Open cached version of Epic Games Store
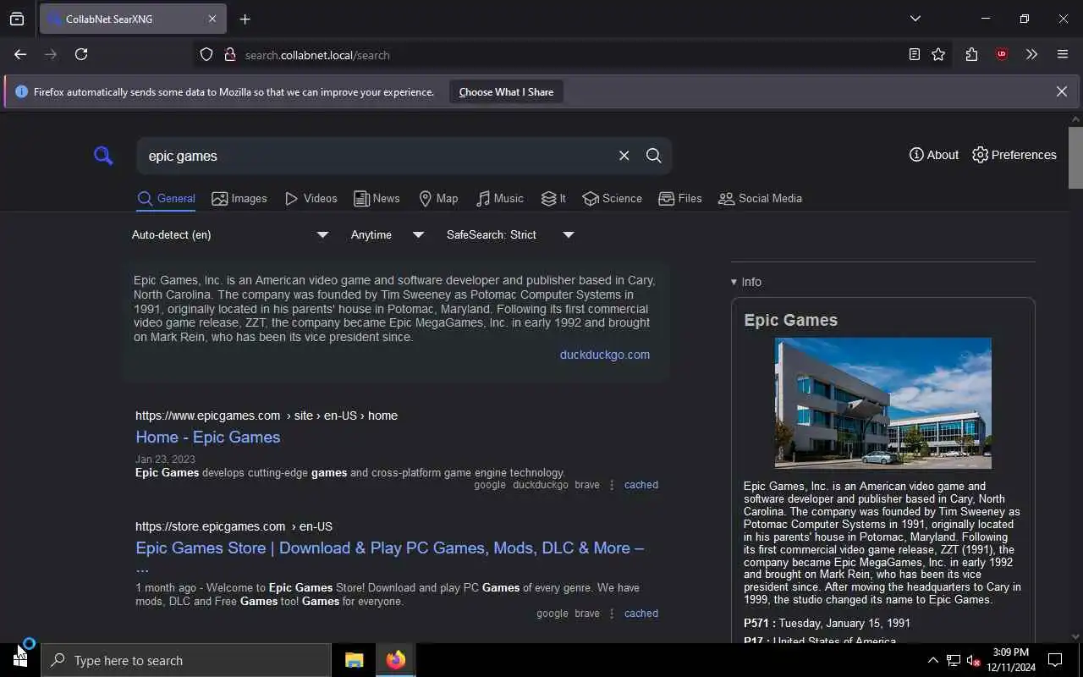 pyautogui.click(x=640, y=614)
